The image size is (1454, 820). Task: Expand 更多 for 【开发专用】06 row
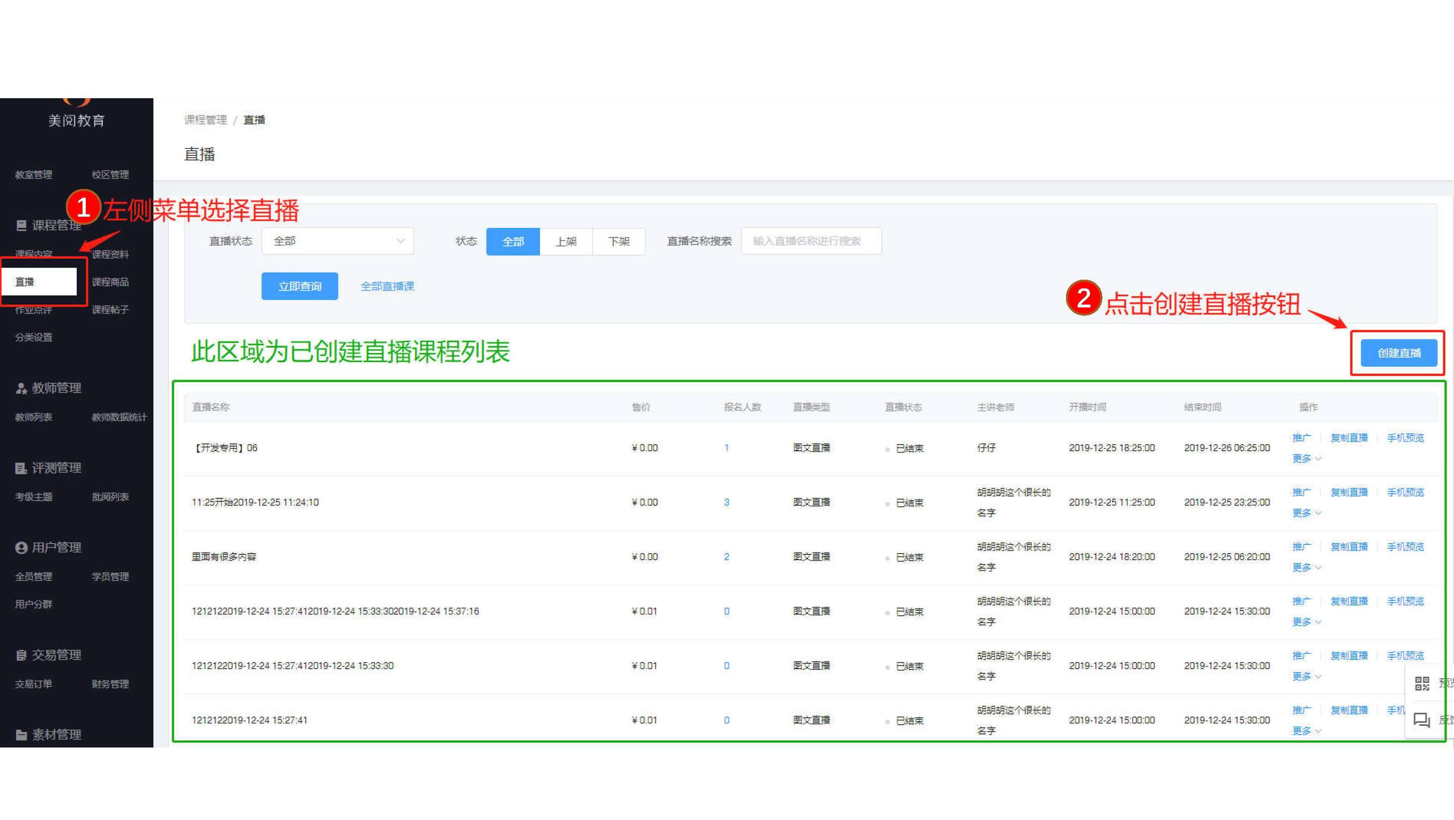[x=1307, y=459]
